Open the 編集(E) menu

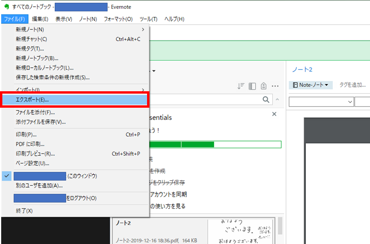click(x=40, y=19)
